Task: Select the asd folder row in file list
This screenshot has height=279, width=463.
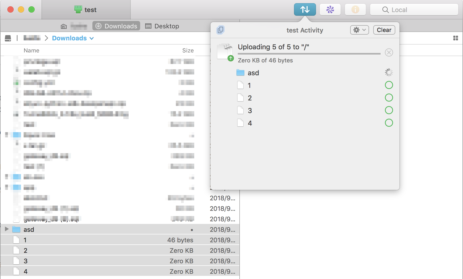Action: 120,229
